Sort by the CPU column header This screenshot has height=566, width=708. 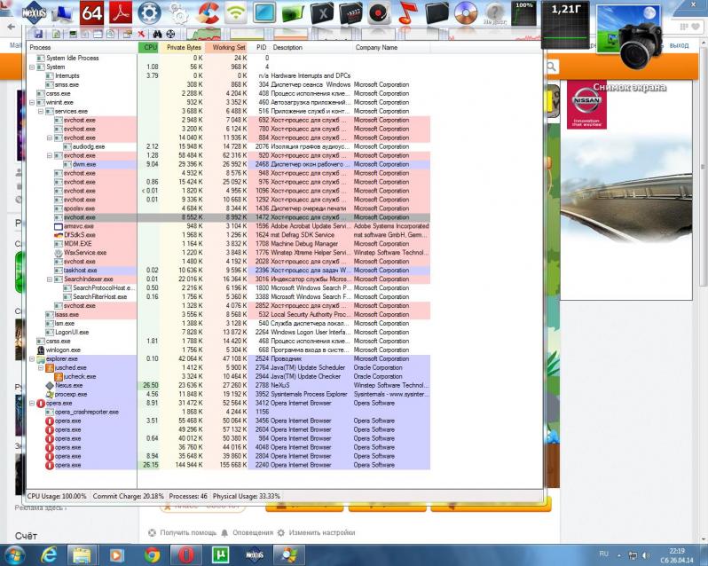(148, 47)
